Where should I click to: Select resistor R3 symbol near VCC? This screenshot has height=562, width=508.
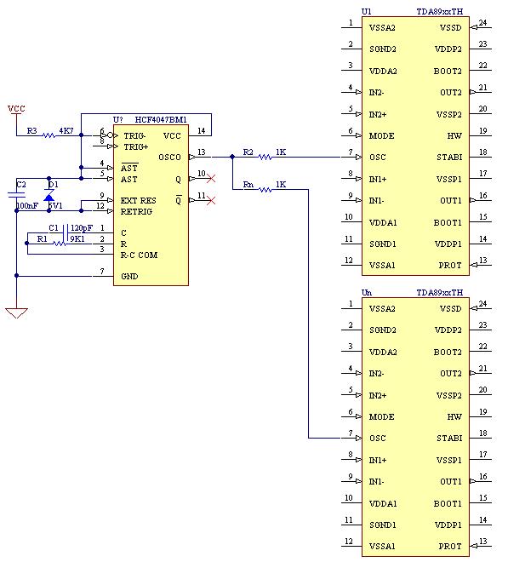[49, 135]
